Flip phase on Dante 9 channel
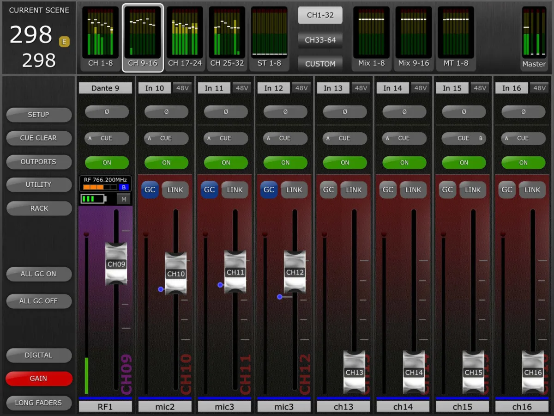The width and height of the screenshot is (554, 416). click(107, 111)
